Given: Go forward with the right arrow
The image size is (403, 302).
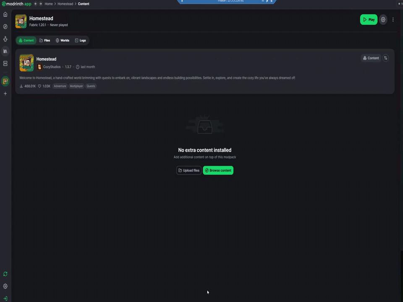Looking at the screenshot, I should pos(41,4).
